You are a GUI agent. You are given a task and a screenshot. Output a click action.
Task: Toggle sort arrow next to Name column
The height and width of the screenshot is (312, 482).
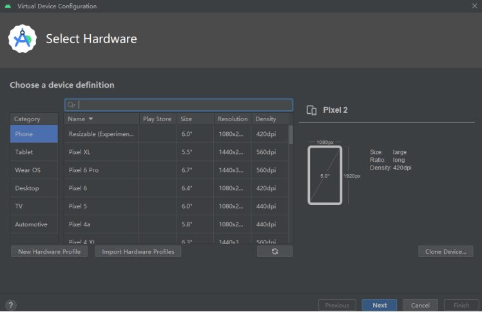coord(91,119)
